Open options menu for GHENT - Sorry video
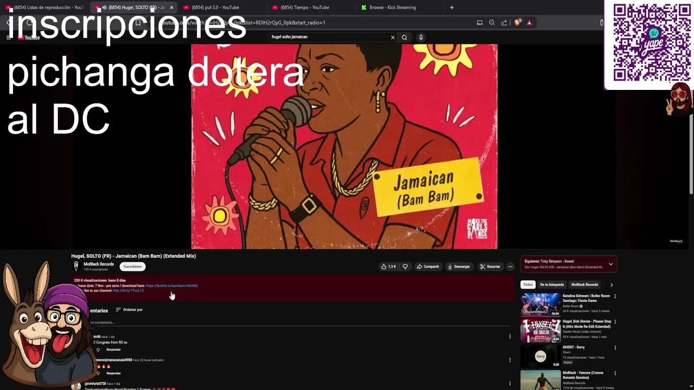Viewport: 694px width, 390px height. 615,347
